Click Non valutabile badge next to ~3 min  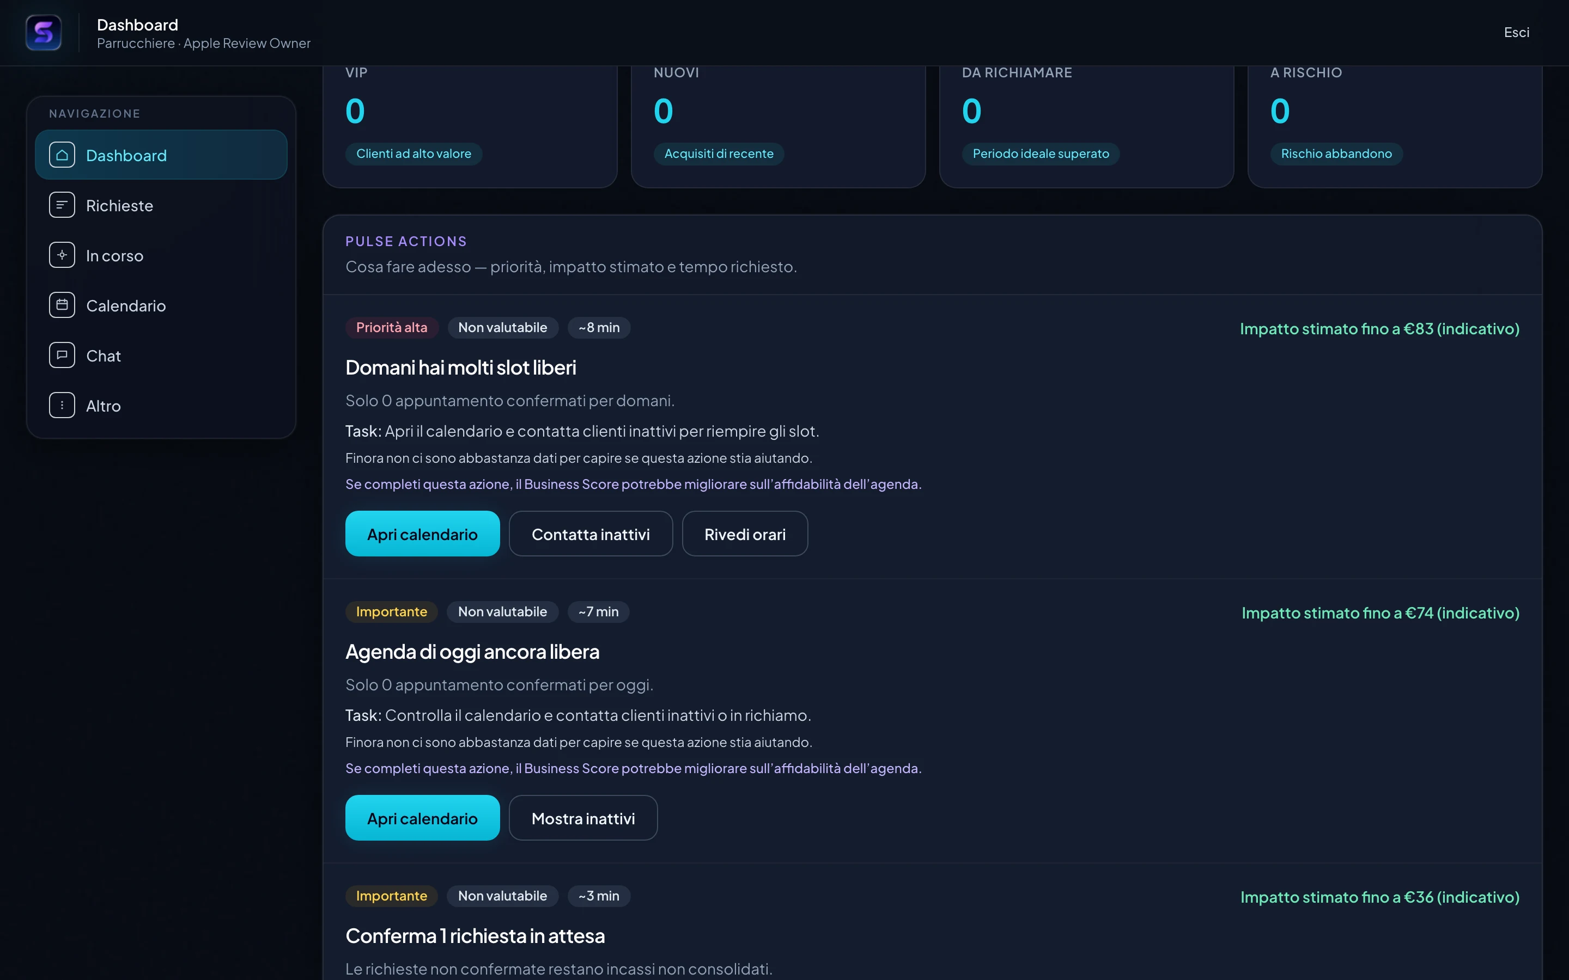502,896
